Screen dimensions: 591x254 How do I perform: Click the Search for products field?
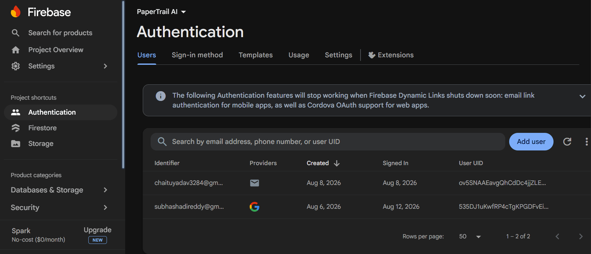(x=61, y=33)
